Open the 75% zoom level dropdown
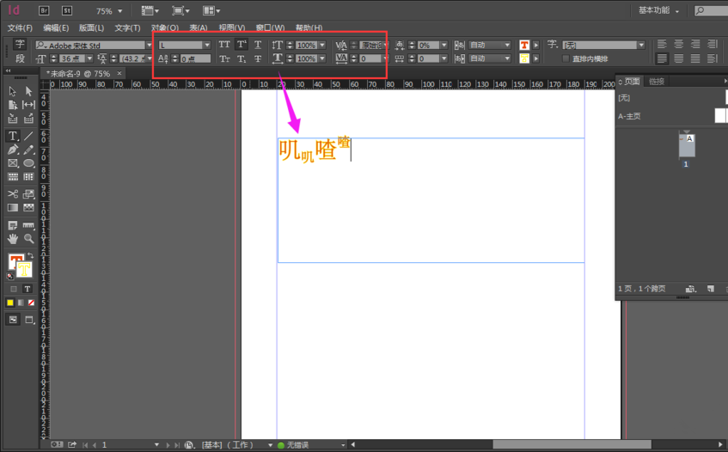Image resolution: width=728 pixels, height=452 pixels. point(109,11)
